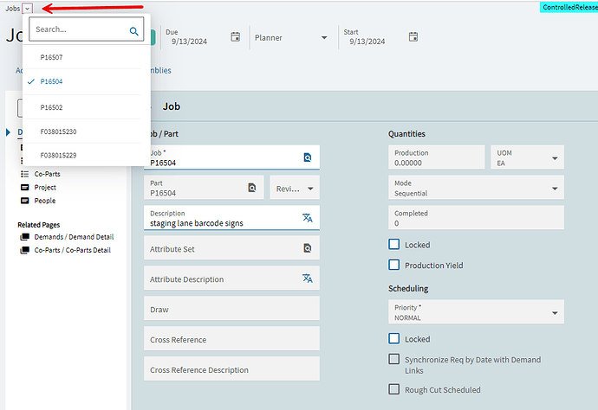Open Co-Parts / Co-Parts Detail related page
The height and width of the screenshot is (410, 598).
(x=73, y=250)
